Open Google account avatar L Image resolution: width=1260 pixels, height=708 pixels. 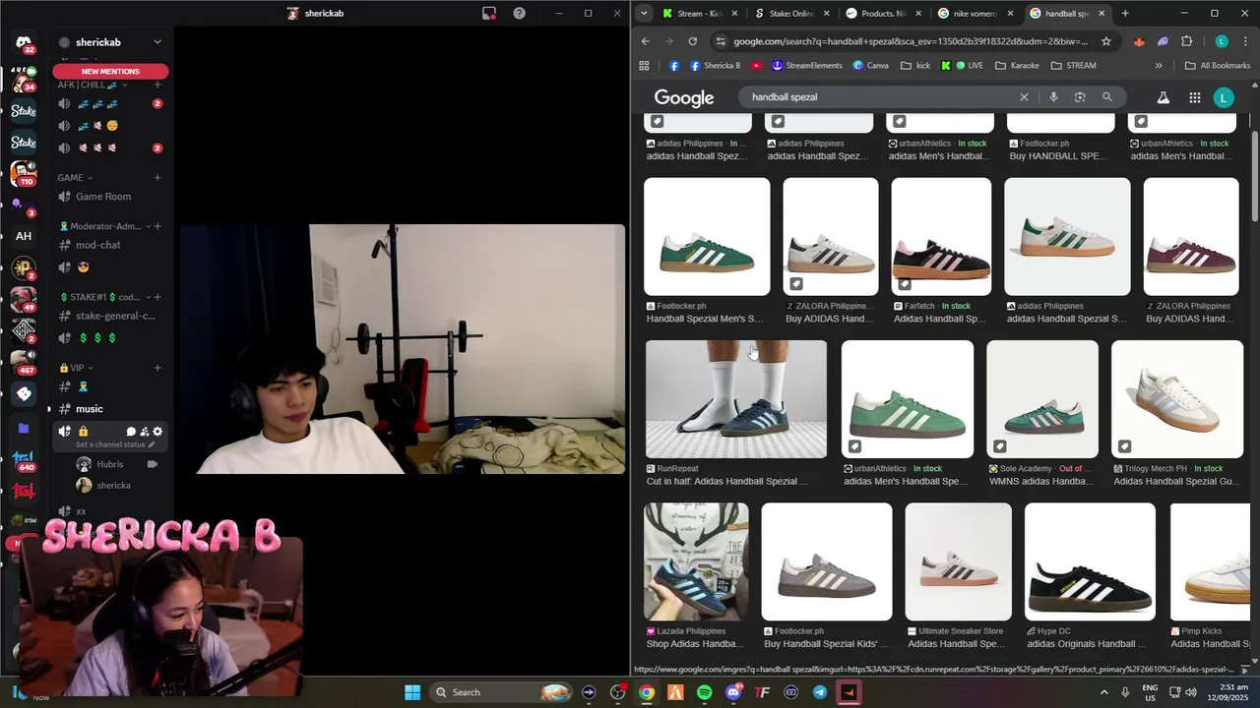[1224, 97]
